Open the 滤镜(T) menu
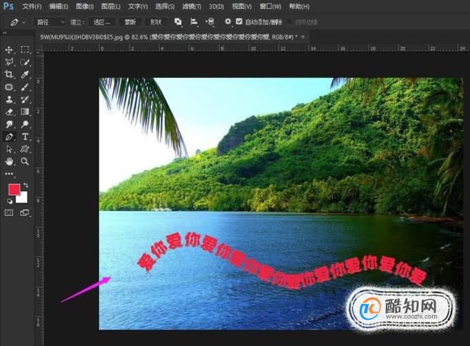This screenshot has width=470, height=346. [192, 6]
